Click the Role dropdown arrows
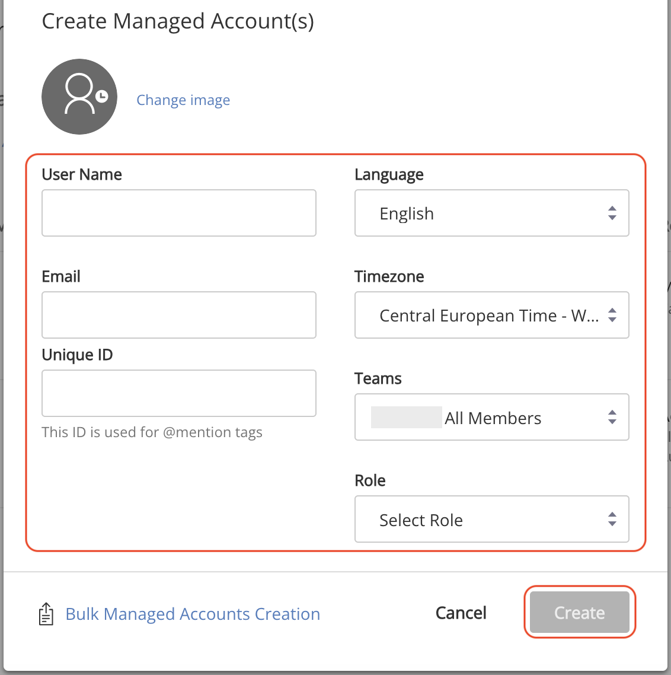This screenshot has width=671, height=675. pos(612,519)
